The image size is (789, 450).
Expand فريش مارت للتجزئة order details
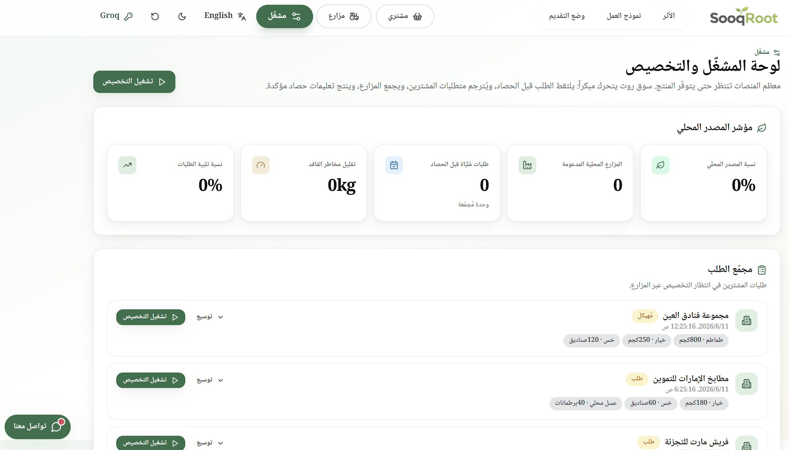click(210, 443)
